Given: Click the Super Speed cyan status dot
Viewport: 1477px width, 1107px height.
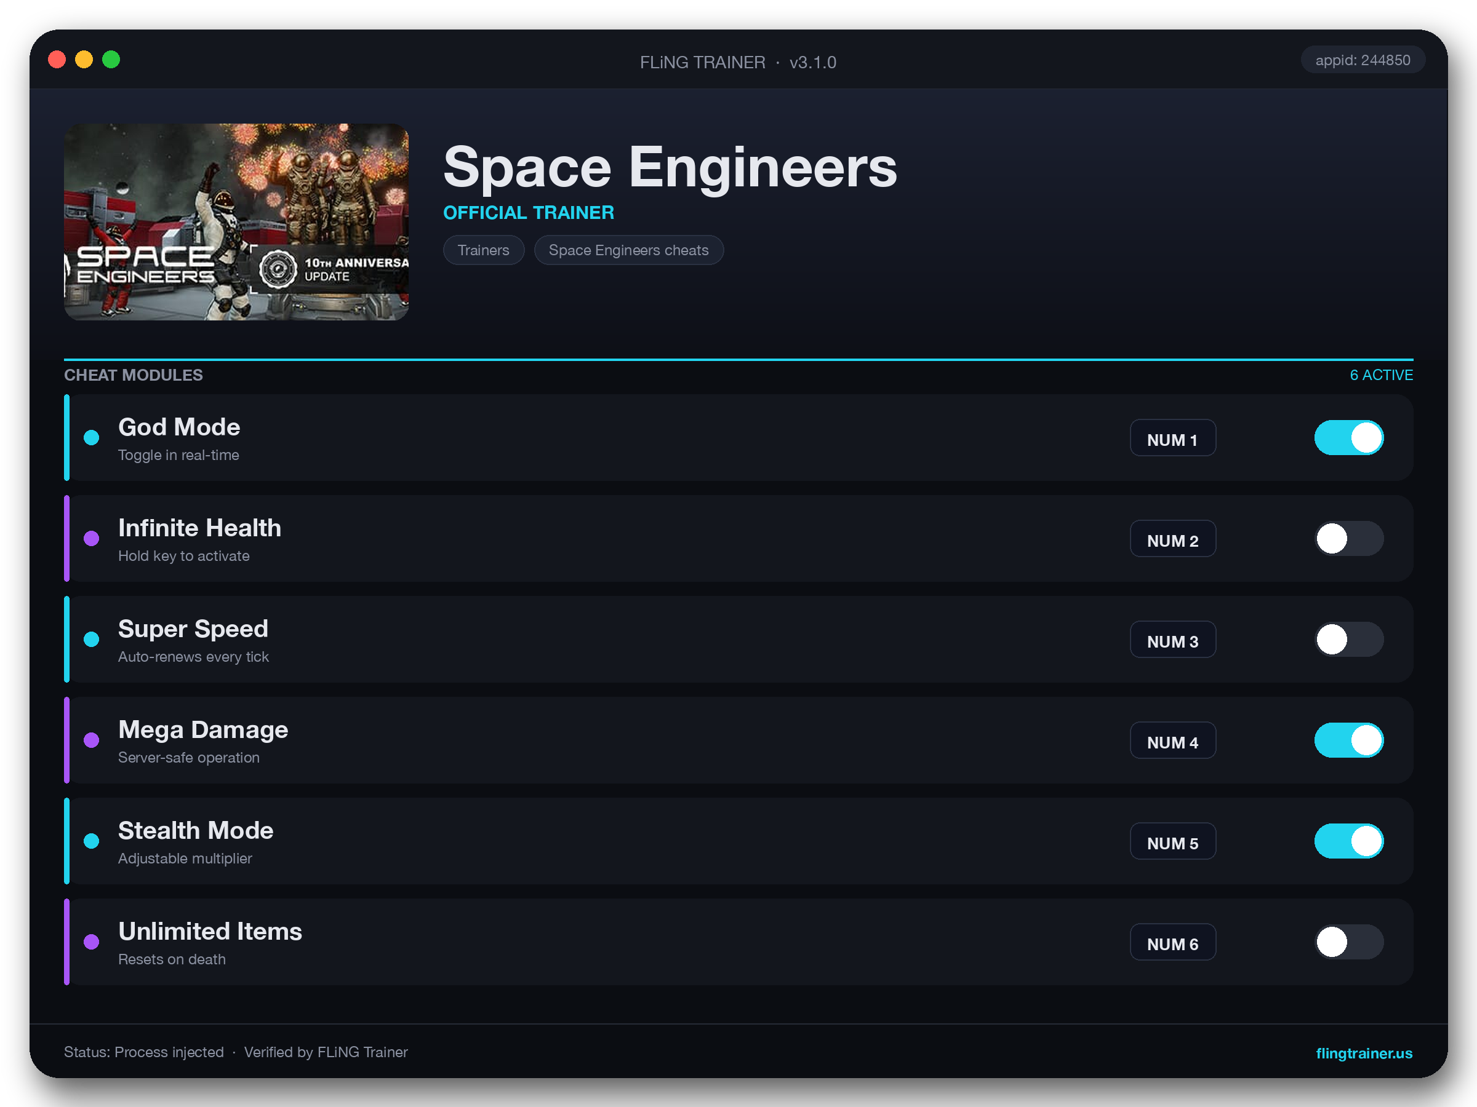Looking at the screenshot, I should point(92,639).
